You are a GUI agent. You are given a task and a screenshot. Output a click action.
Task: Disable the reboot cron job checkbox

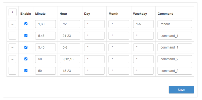click(26, 24)
